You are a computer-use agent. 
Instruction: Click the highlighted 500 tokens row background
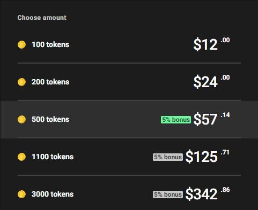(x=129, y=119)
